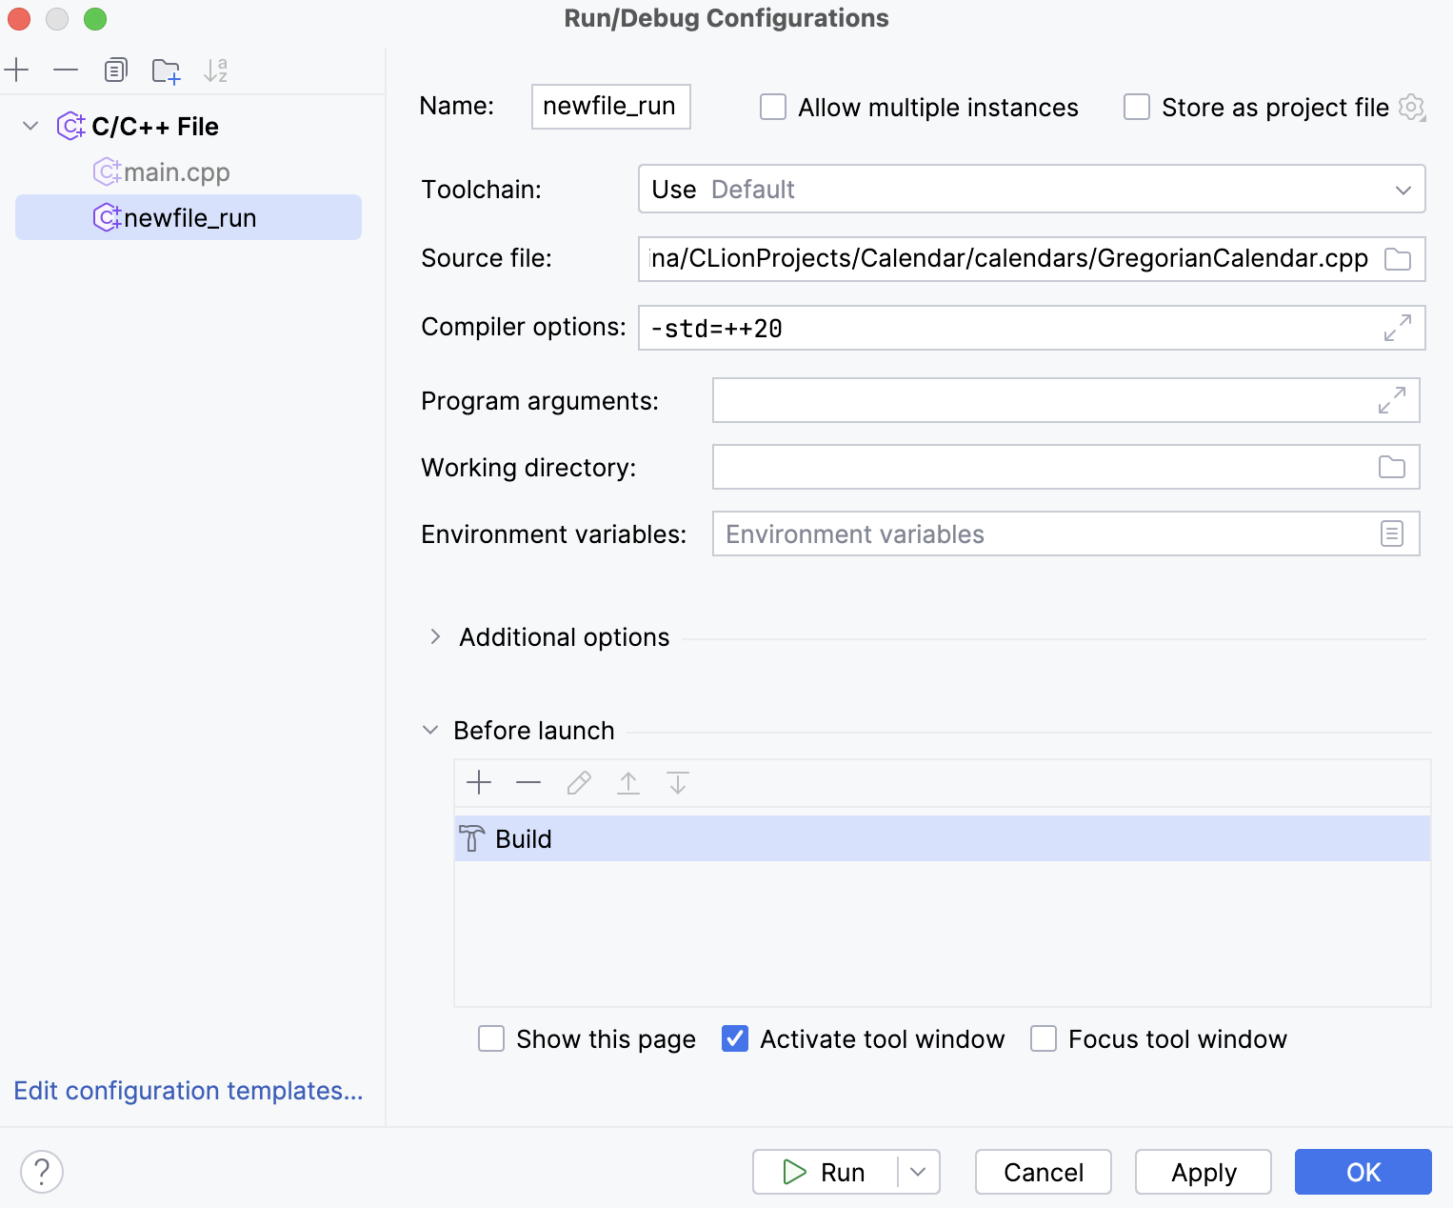Uncheck Activate tool window

pos(734,1038)
